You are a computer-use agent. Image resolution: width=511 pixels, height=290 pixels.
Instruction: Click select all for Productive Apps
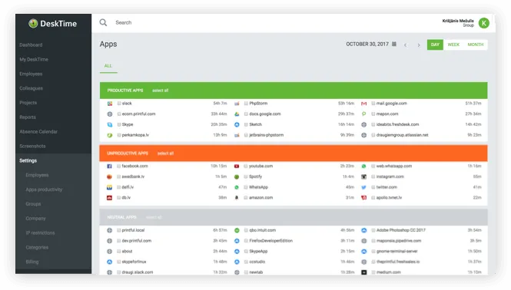[x=161, y=91]
